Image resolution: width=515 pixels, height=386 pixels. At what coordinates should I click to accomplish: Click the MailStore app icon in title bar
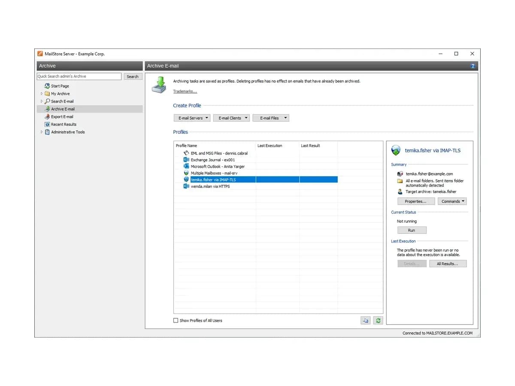click(x=40, y=54)
